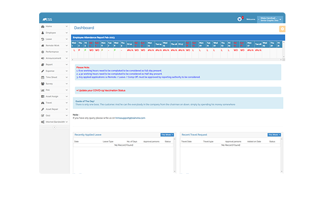Expand the Remote Work menu chevron
Viewport: 325px width, 198px height.
[x=67, y=46]
